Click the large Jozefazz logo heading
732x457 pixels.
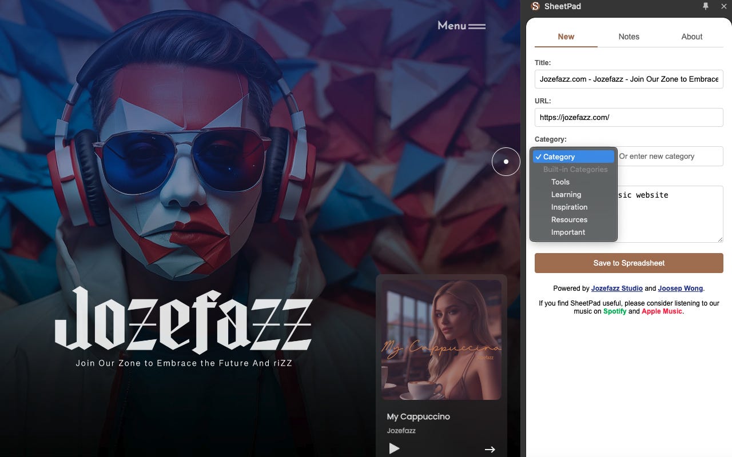[184, 320]
